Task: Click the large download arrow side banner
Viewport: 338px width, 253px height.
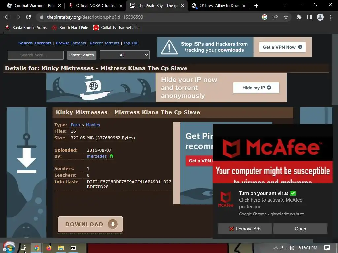Action: 26,172
